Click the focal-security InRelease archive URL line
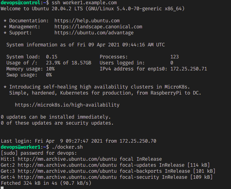Screen dimensions: 231x189 (x=107, y=177)
